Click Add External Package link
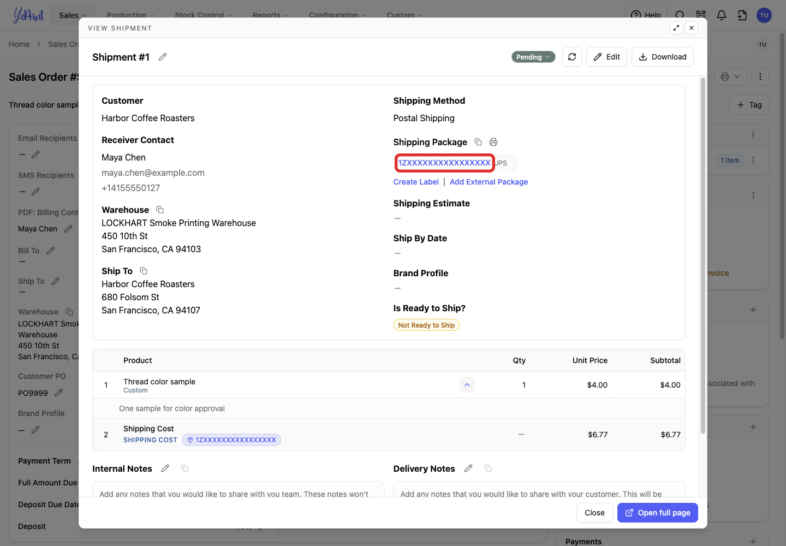The width and height of the screenshot is (786, 546). [489, 182]
